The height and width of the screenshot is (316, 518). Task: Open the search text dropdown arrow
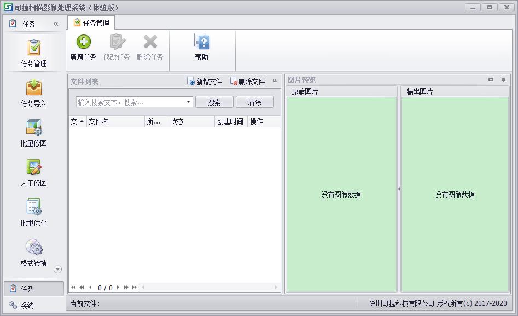pos(189,102)
